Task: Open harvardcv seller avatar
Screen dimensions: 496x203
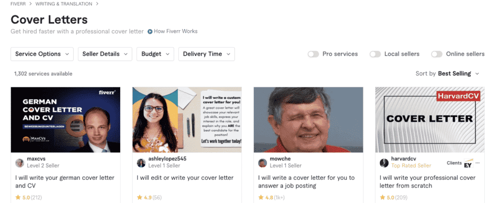Action: (x=384, y=163)
